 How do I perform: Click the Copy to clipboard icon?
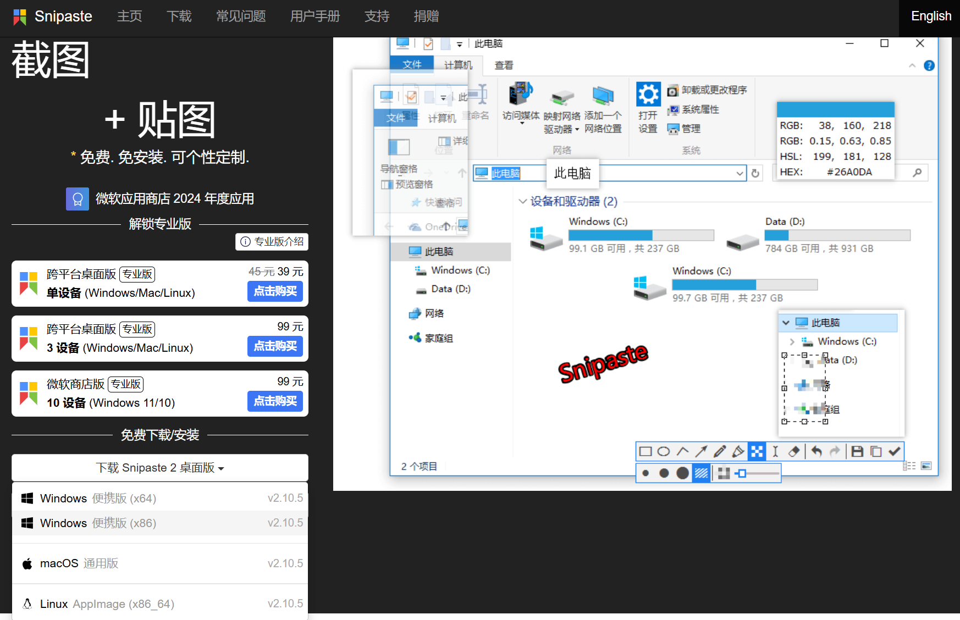pyautogui.click(x=876, y=452)
